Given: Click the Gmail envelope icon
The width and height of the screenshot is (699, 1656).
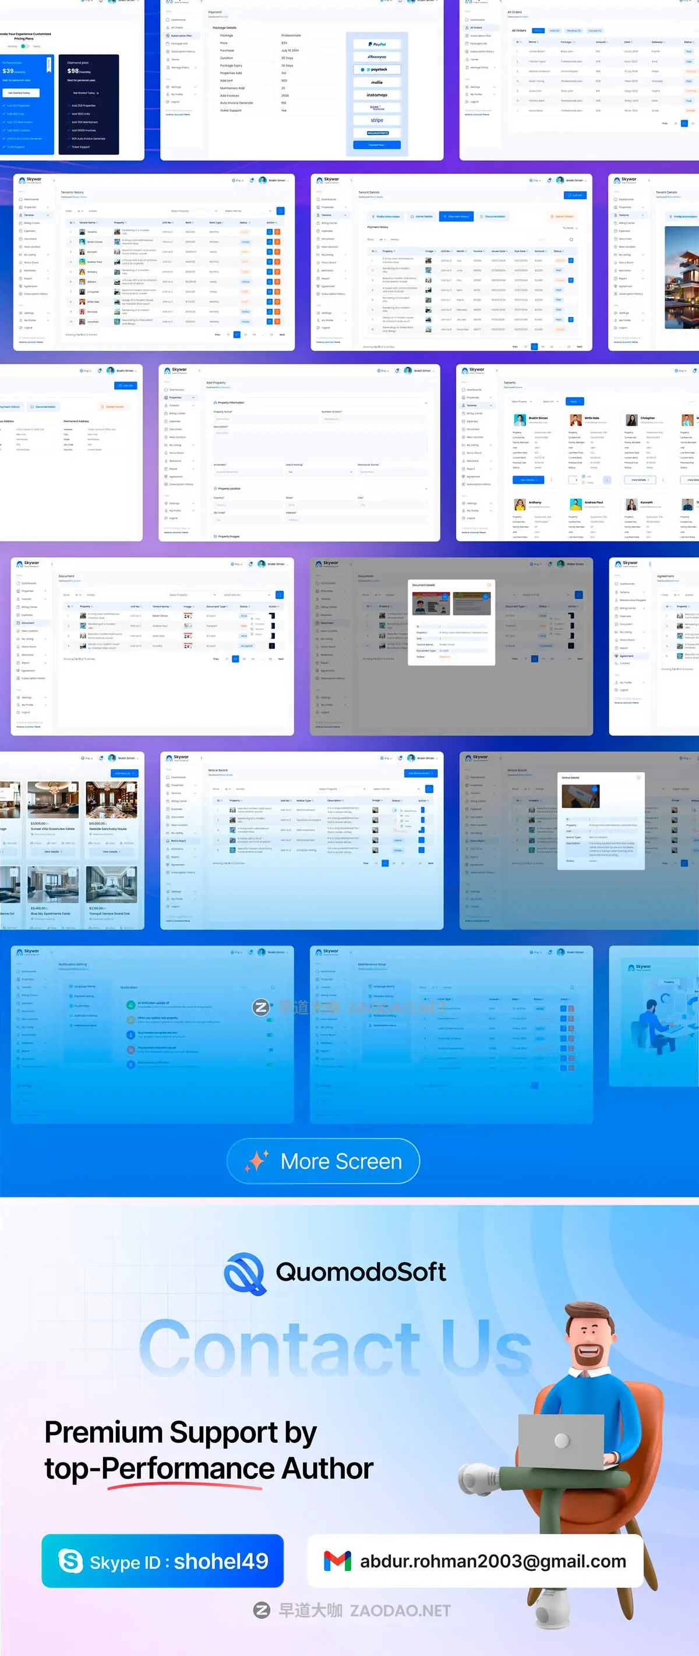Looking at the screenshot, I should click(x=337, y=1561).
